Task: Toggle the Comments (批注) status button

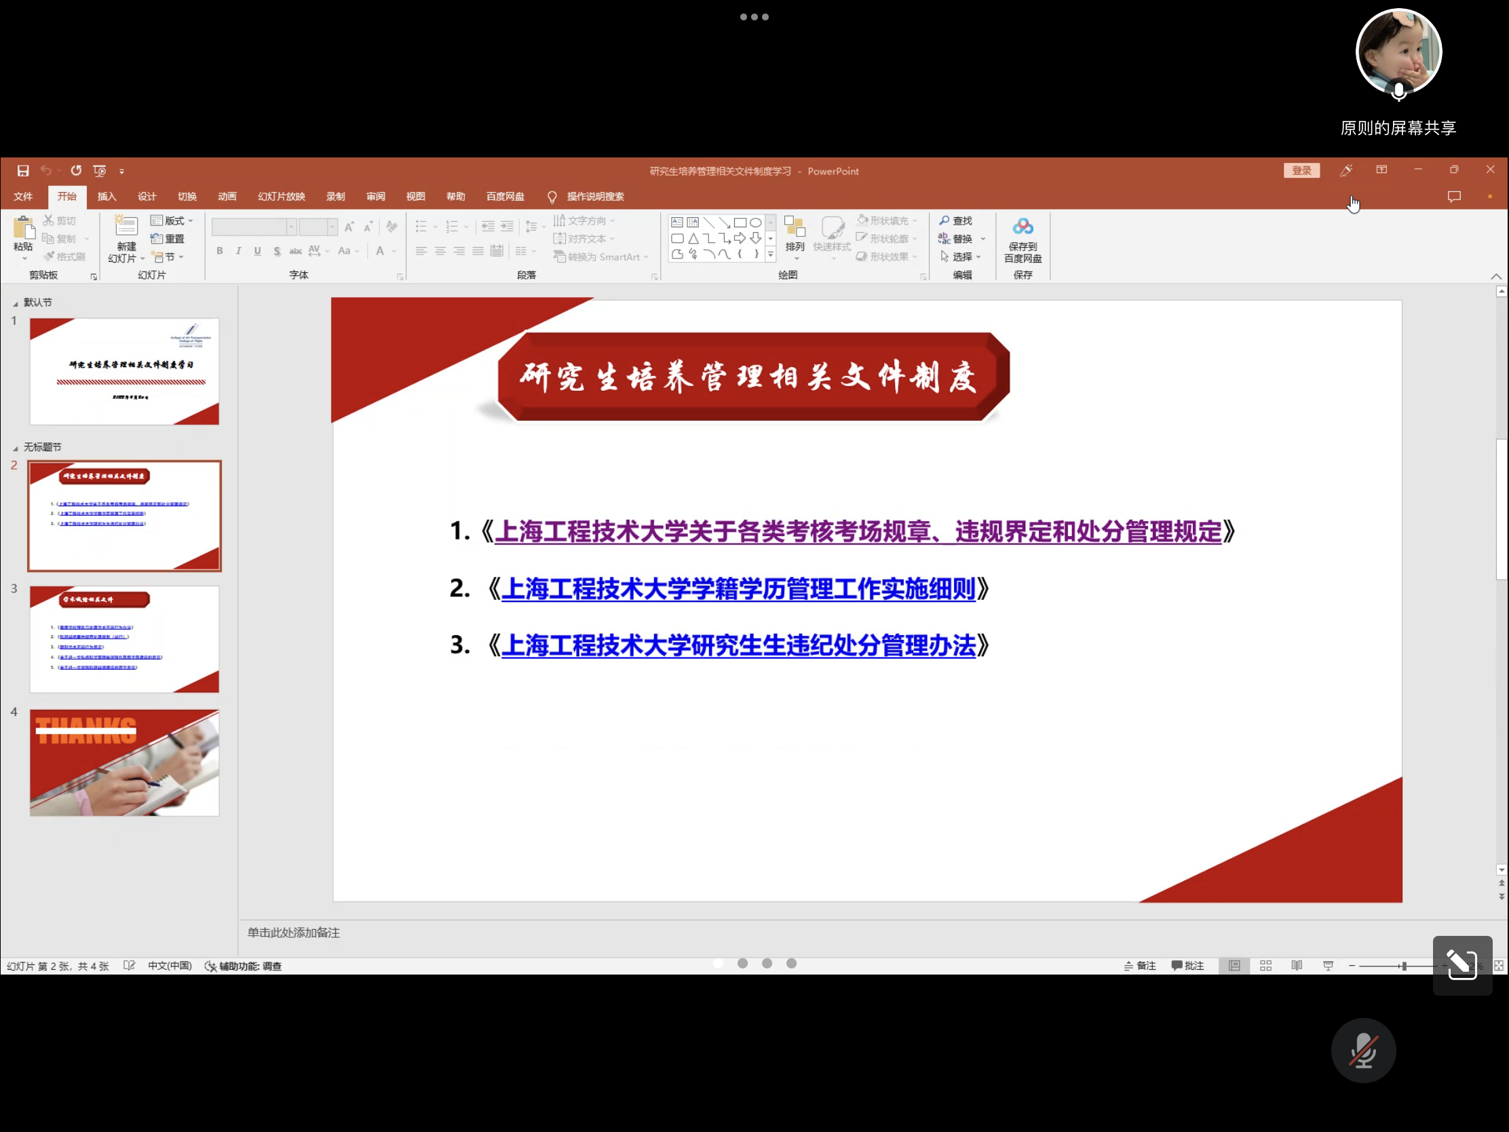Action: point(1187,966)
